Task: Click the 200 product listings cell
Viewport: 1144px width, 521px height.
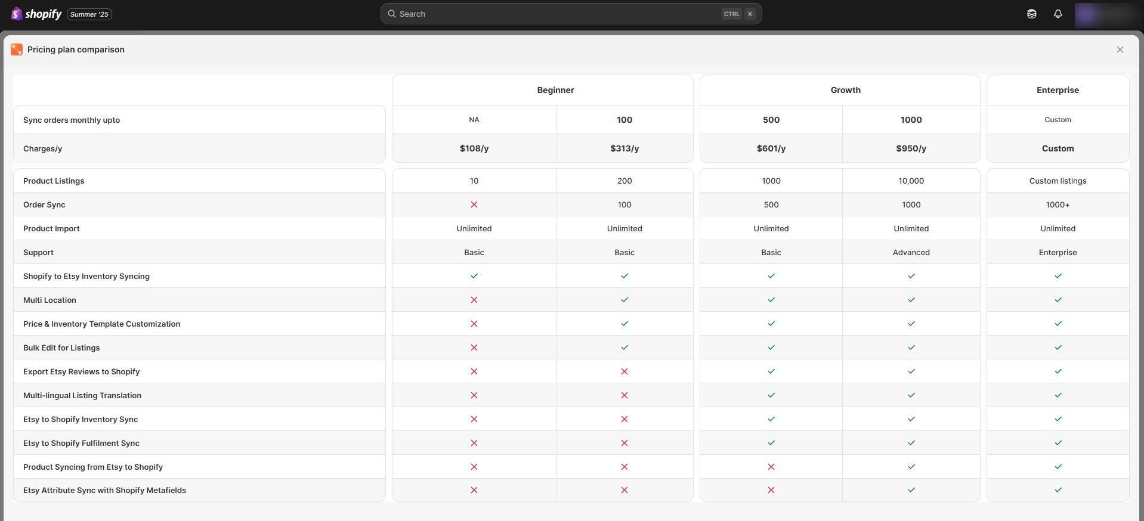Action: point(624,181)
